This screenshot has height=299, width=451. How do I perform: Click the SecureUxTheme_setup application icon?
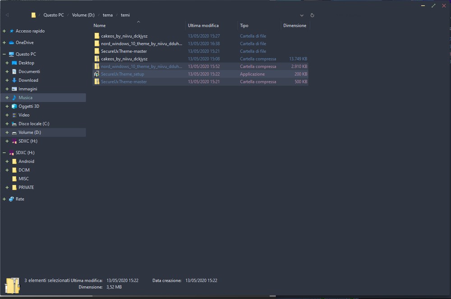tap(97, 74)
